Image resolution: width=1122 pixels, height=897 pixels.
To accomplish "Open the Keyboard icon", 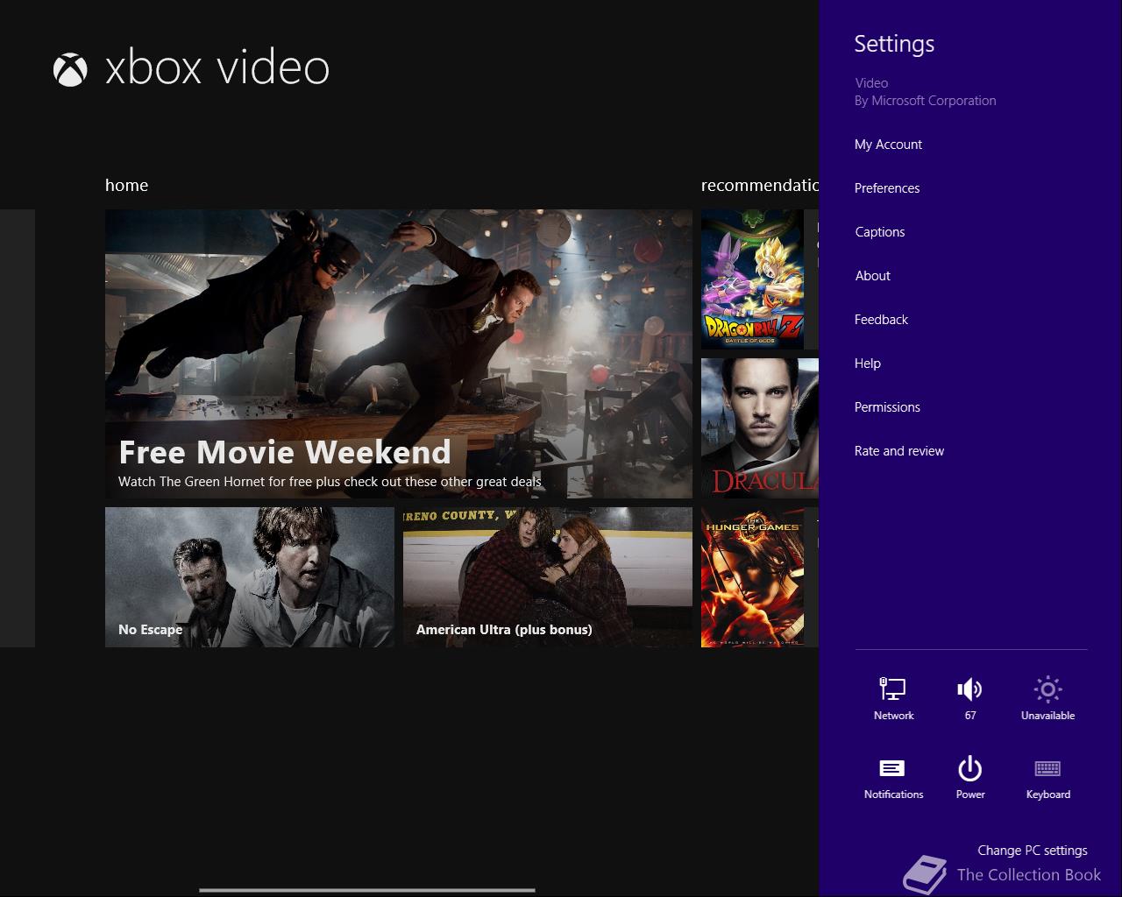I will click(x=1047, y=768).
